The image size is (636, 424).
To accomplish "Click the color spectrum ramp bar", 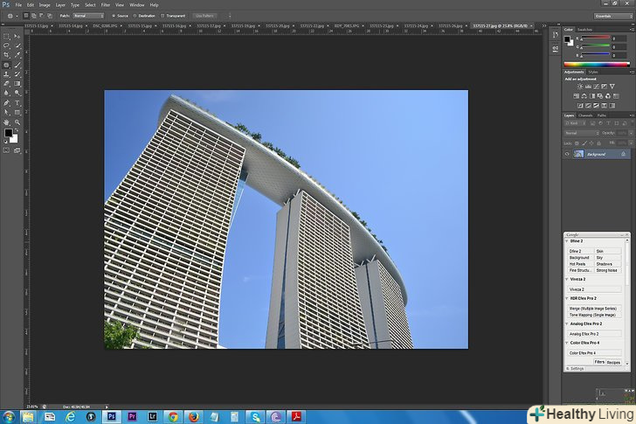I will point(596,64).
